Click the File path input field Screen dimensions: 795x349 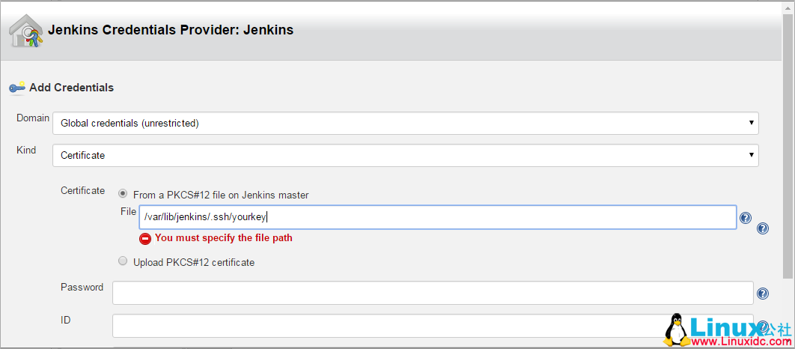(x=438, y=217)
